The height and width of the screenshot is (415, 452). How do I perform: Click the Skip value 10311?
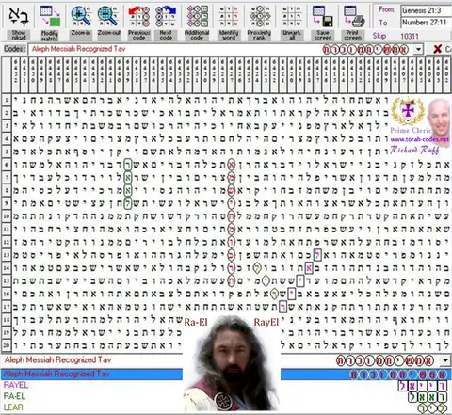[410, 36]
